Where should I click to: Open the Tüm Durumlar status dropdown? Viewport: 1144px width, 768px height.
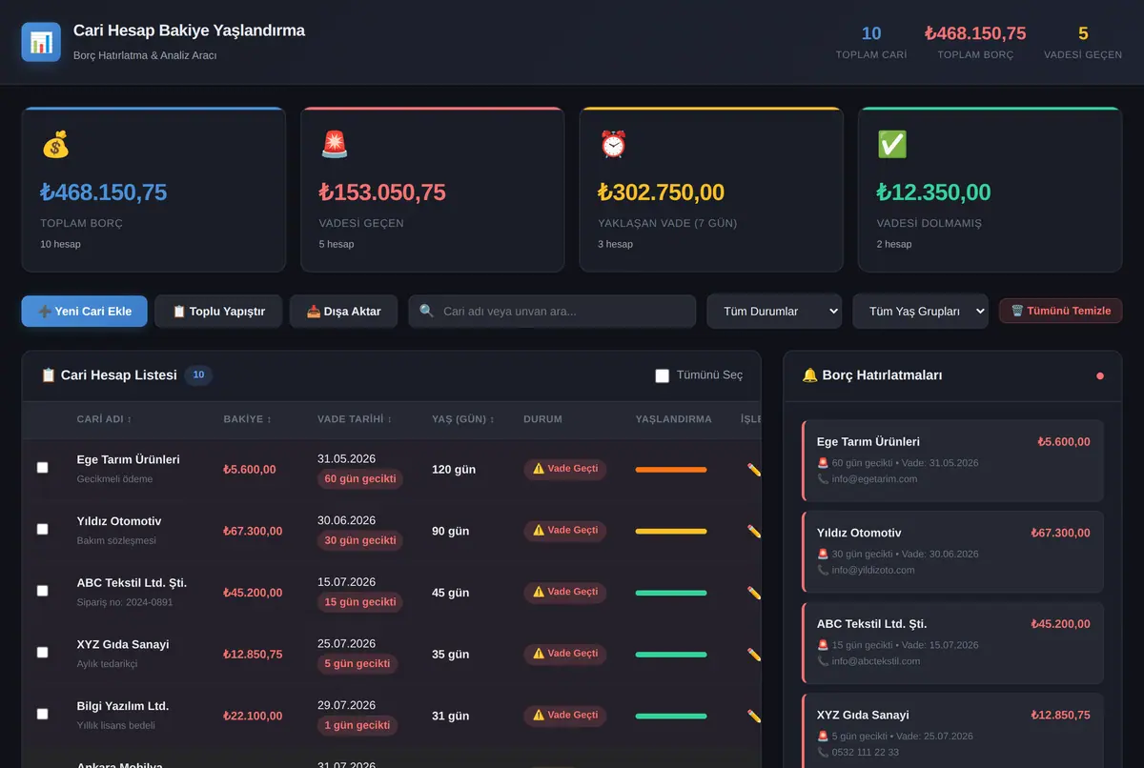pos(774,311)
